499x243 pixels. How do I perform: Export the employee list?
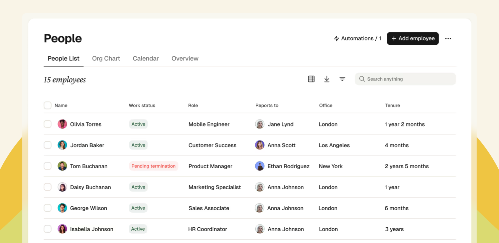[x=327, y=79]
